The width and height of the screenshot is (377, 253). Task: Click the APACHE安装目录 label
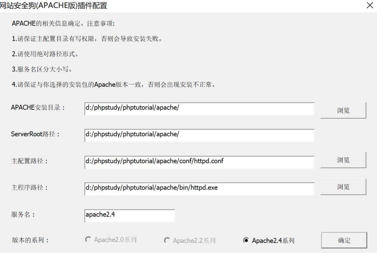(x=38, y=107)
